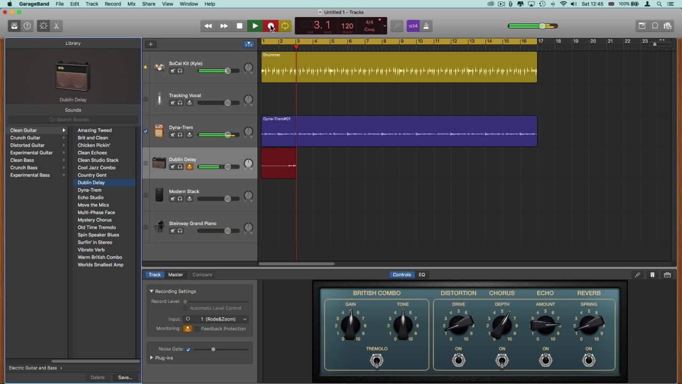This screenshot has height=384, width=682.
Task: Expand the Plug-ins section
Action: 152,358
